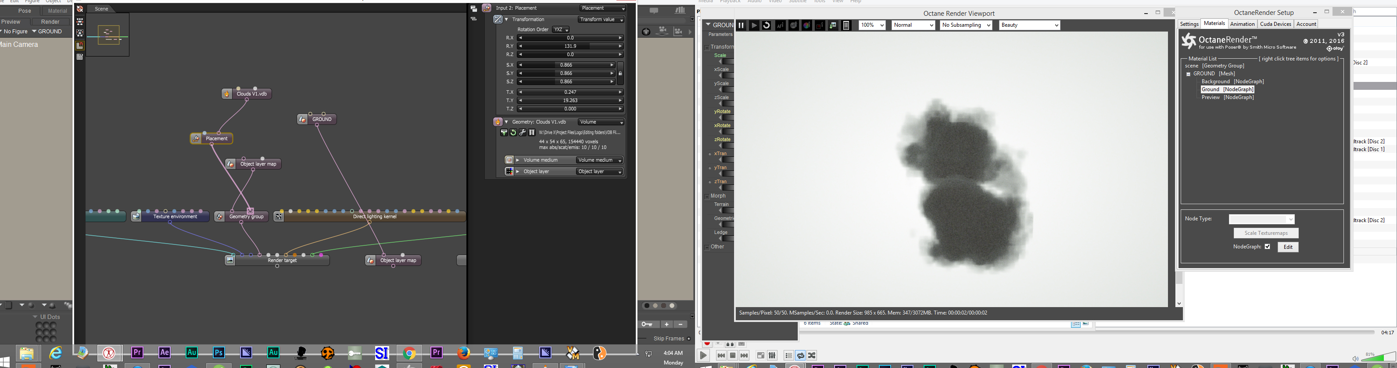Pause the Octane render
This screenshot has width=1397, height=368.
pyautogui.click(x=741, y=25)
